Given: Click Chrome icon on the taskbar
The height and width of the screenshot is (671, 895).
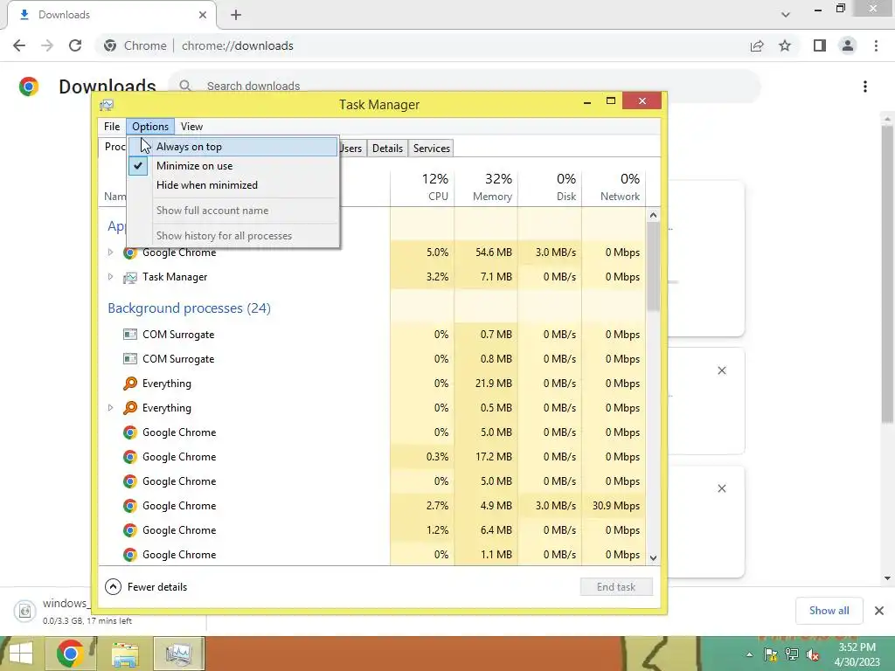Looking at the screenshot, I should [70, 654].
